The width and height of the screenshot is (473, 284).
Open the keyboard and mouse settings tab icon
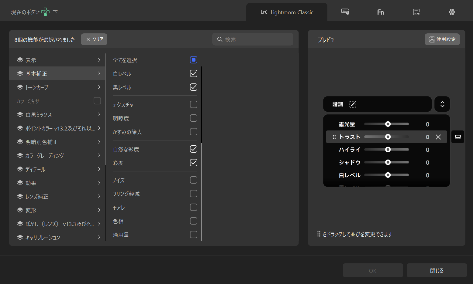point(345,12)
